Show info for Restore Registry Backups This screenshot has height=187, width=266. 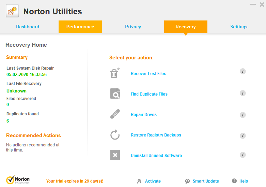(243, 136)
